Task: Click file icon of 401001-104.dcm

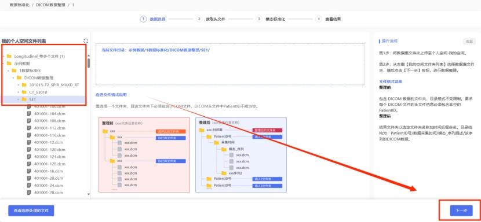Action: 29,114
